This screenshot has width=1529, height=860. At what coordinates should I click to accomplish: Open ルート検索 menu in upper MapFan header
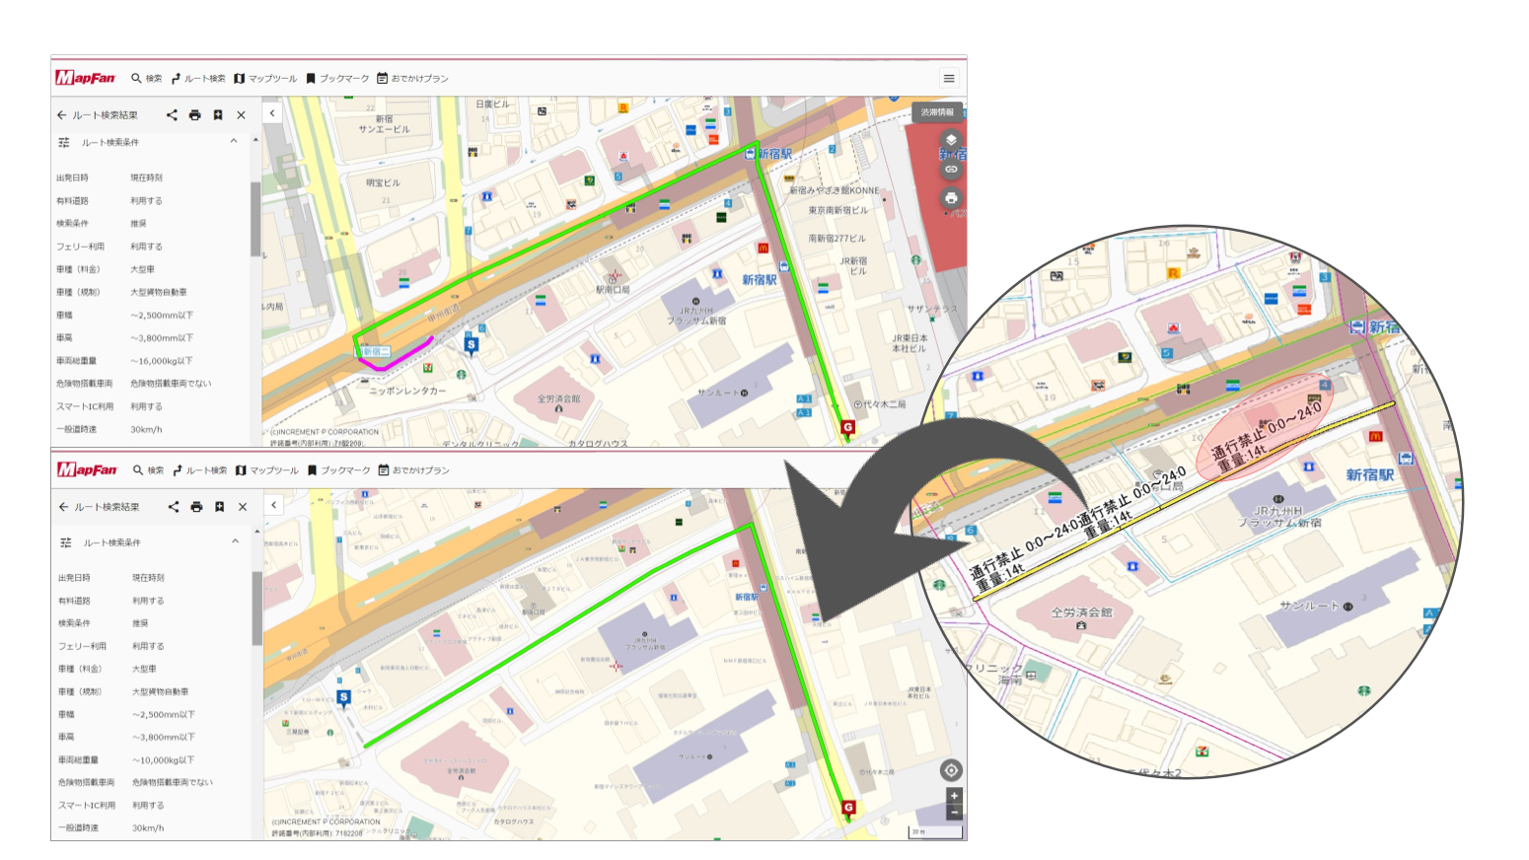(x=198, y=79)
